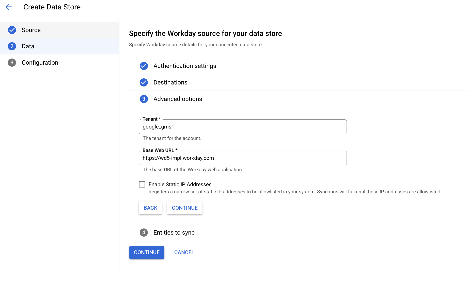Click the CANCEL button
The image size is (468, 288).
184,252
